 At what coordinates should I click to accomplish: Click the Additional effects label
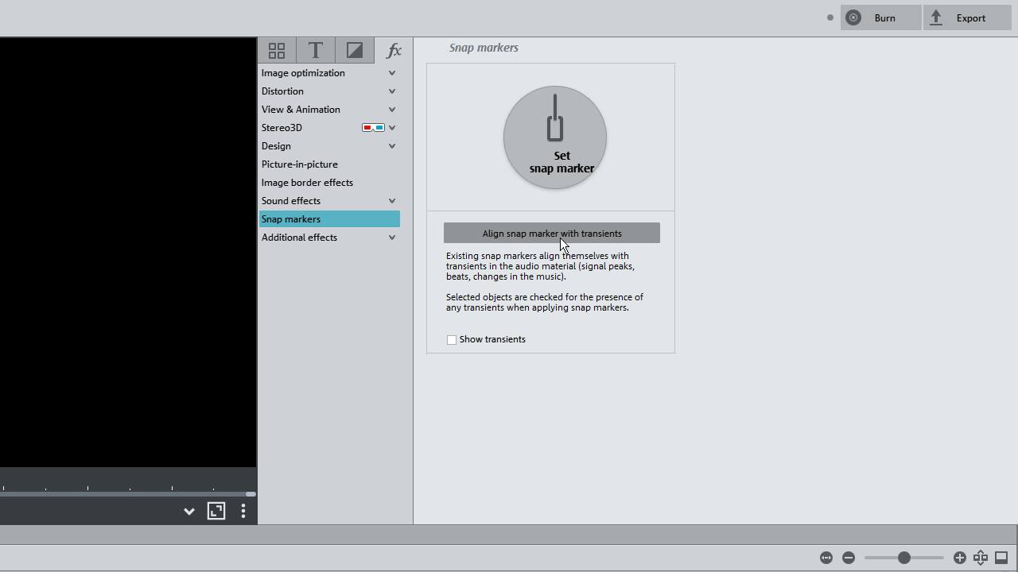pyautogui.click(x=299, y=238)
